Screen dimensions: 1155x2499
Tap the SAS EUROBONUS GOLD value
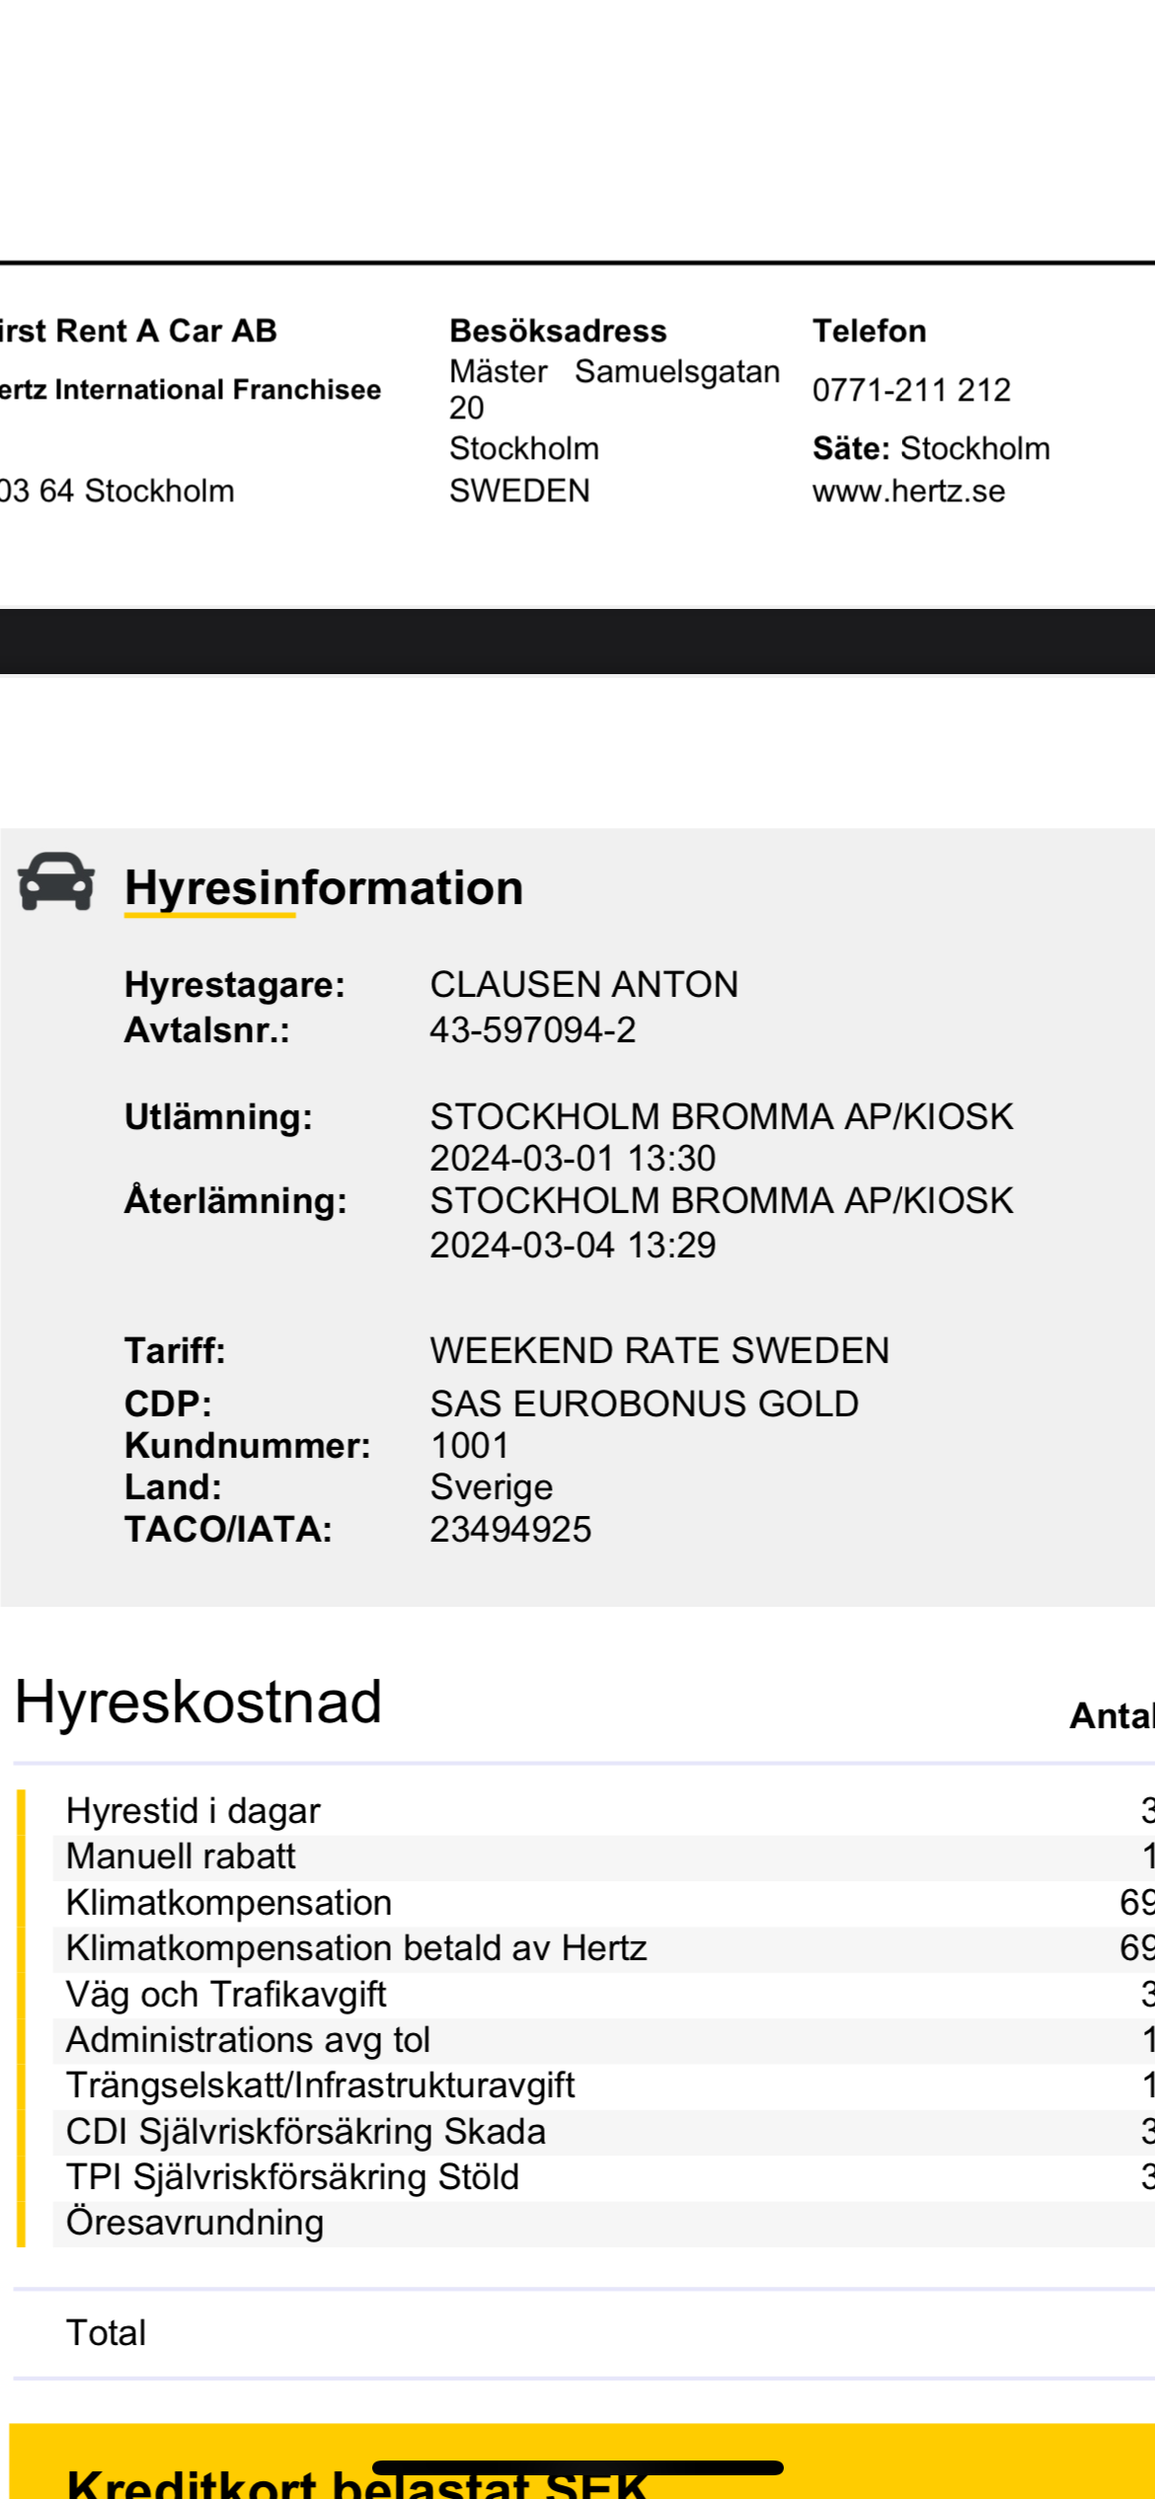[644, 1403]
